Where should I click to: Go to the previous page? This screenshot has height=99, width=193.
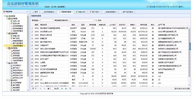(x=44, y=89)
